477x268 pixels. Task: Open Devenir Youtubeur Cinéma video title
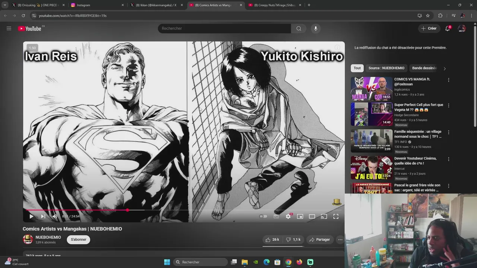(416, 161)
